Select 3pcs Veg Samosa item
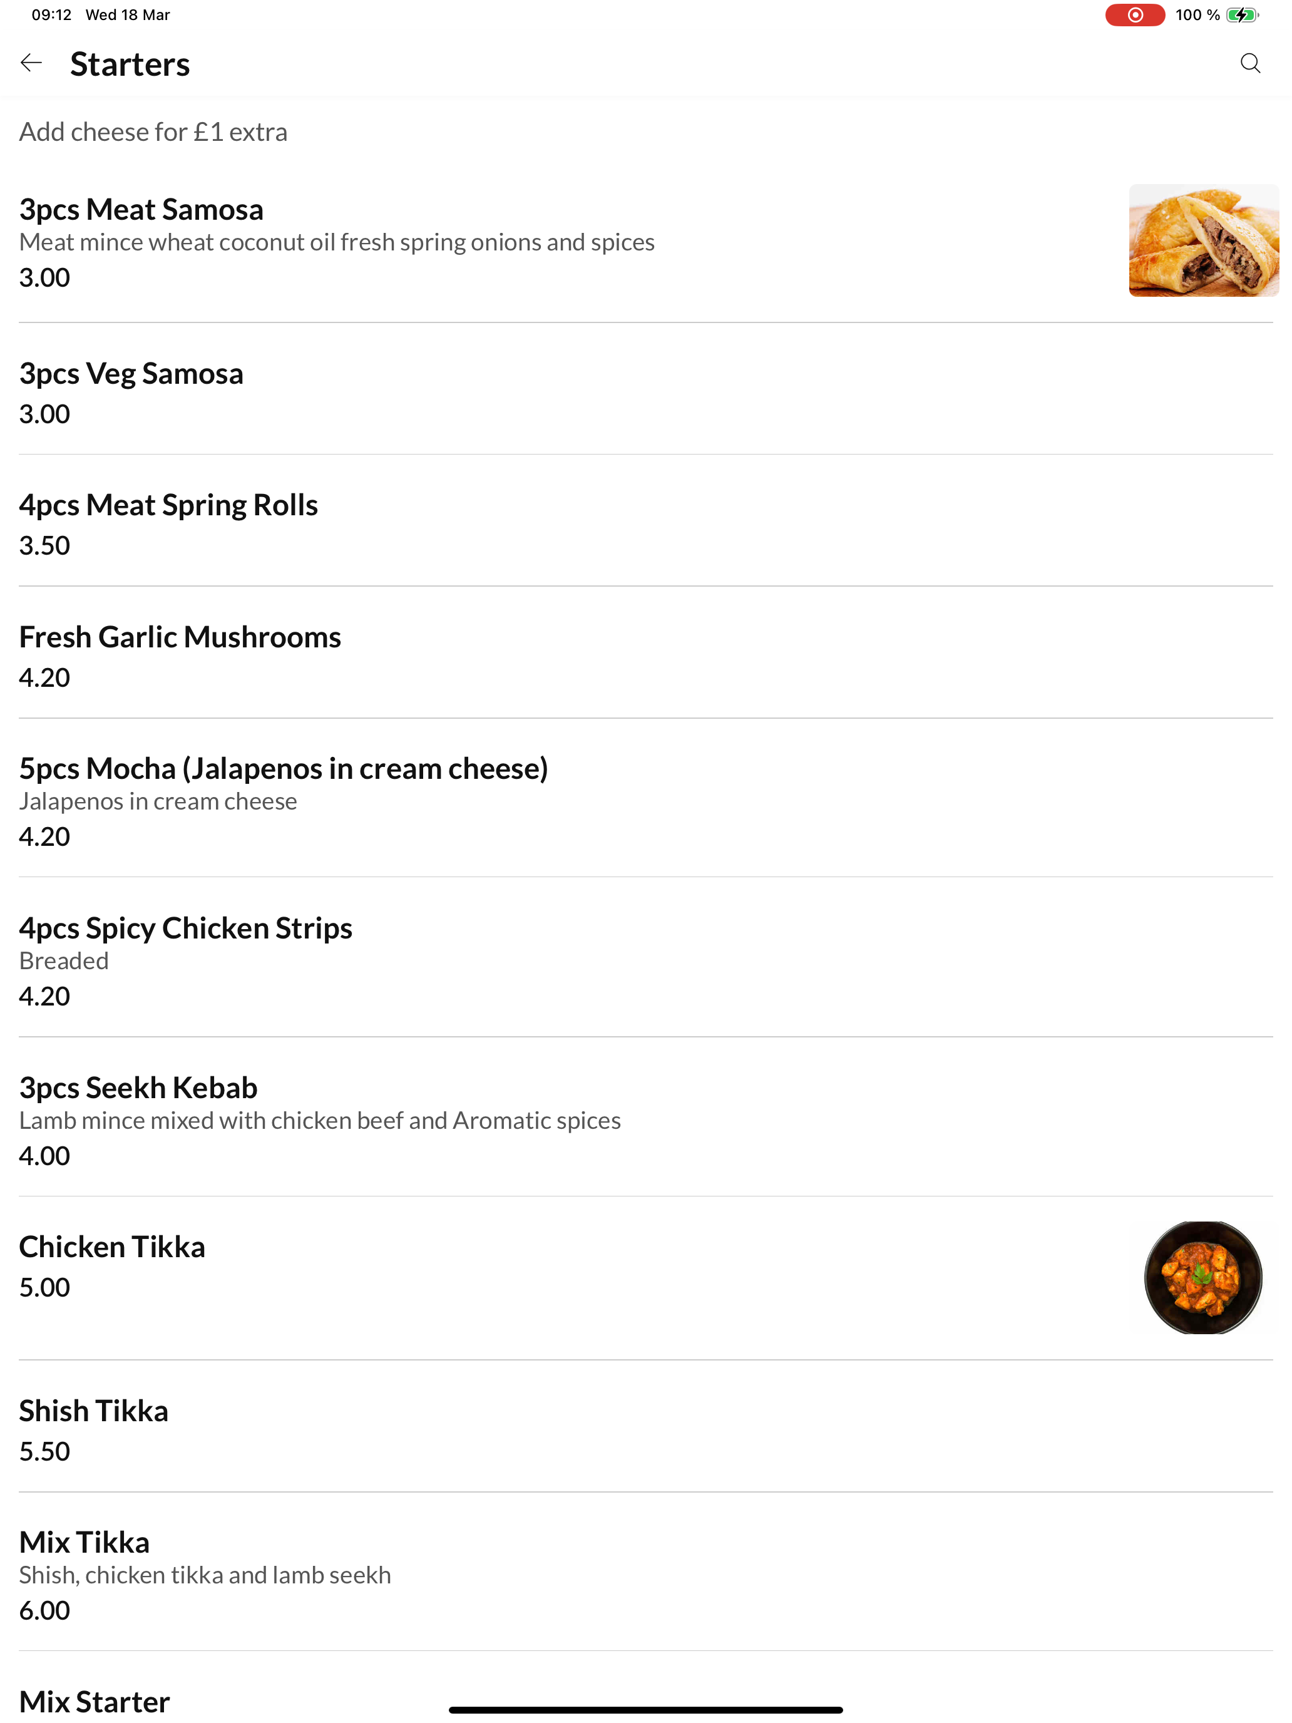This screenshot has height=1723, width=1292. pos(645,389)
